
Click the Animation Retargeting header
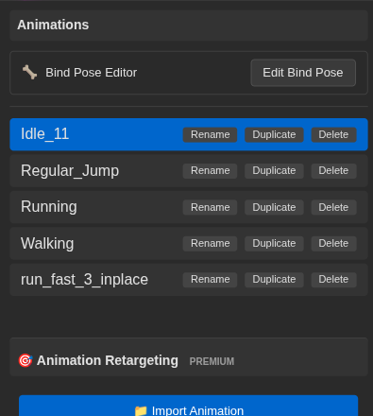pyautogui.click(x=189, y=357)
